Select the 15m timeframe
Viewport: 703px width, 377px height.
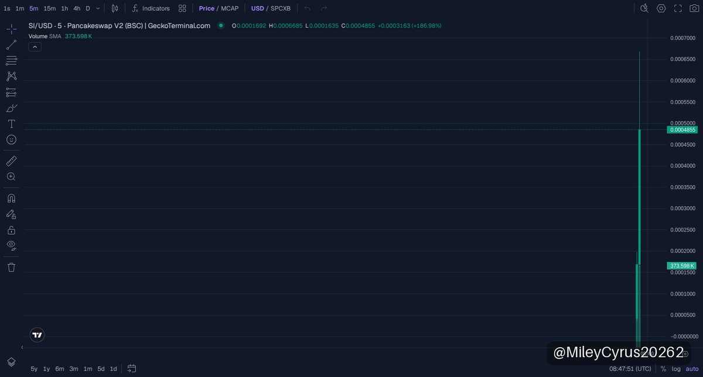pos(50,8)
